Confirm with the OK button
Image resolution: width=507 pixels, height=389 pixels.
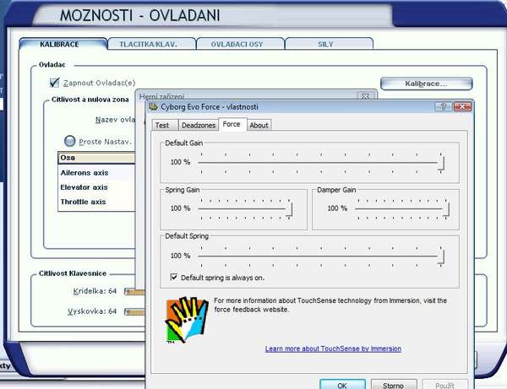point(342,385)
